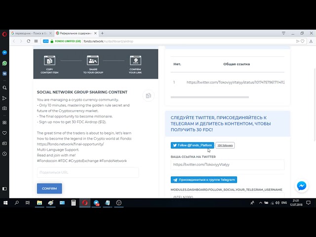Image resolution: width=316 pixels, height=237 pixels.
Task: Show hidden tray icons chevron
Action: click(261, 203)
